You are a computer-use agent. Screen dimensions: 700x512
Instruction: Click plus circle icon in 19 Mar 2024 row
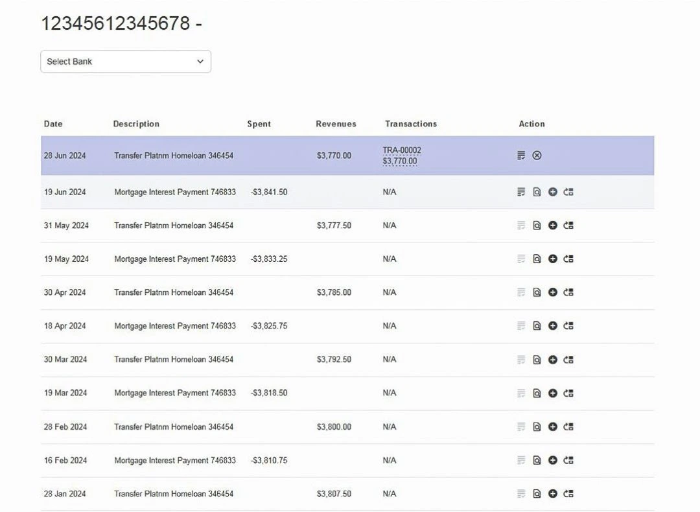[x=552, y=393]
